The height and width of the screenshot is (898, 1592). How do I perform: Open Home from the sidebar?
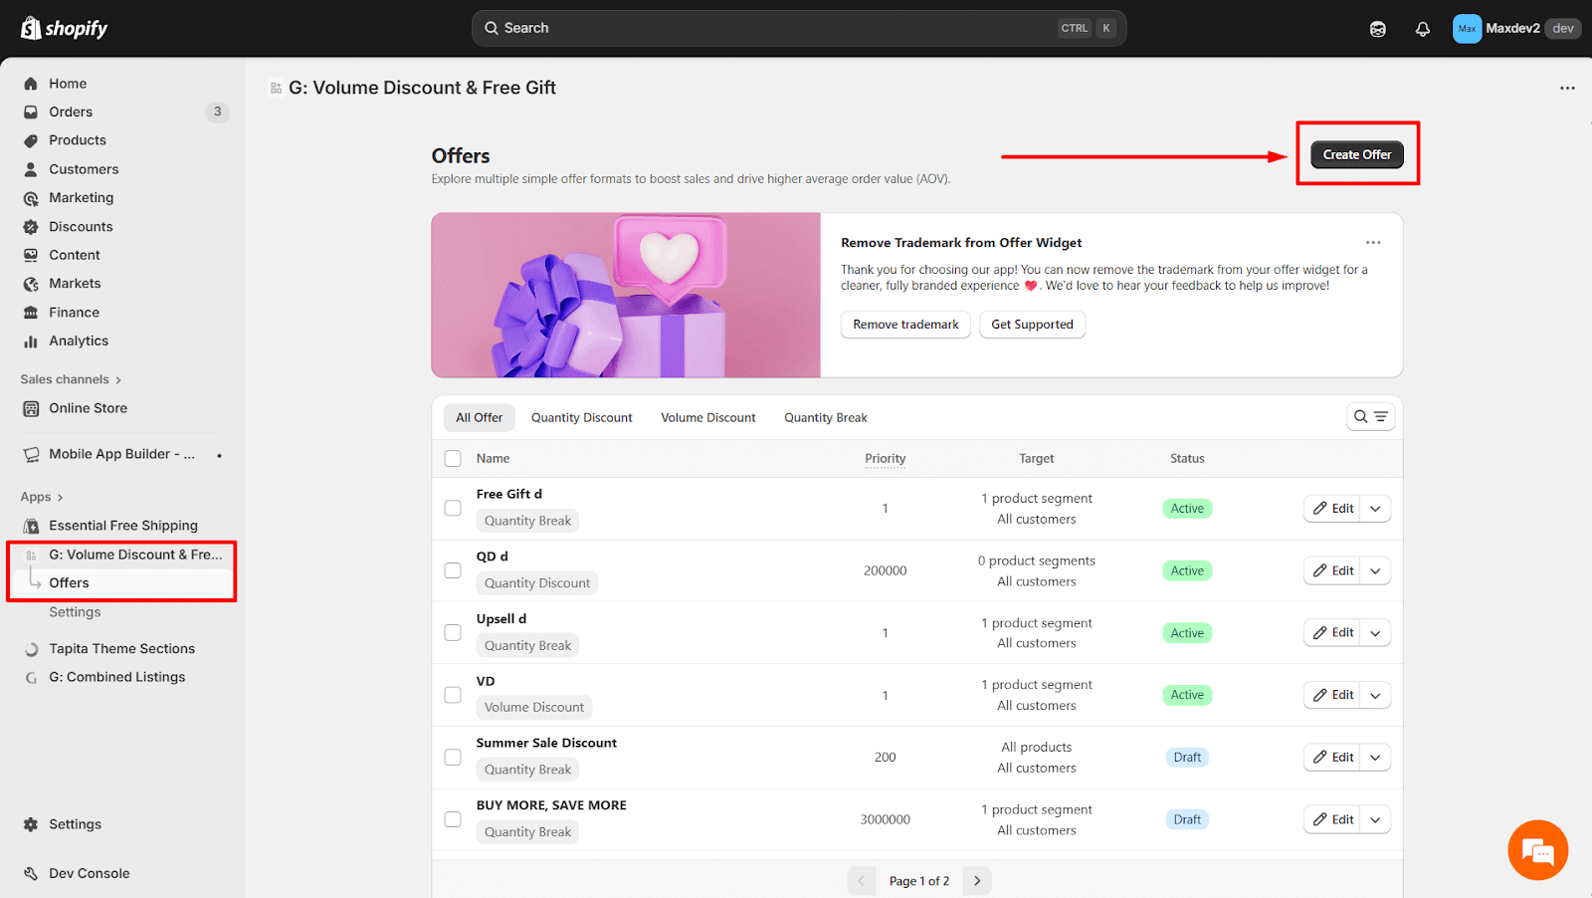(x=68, y=84)
